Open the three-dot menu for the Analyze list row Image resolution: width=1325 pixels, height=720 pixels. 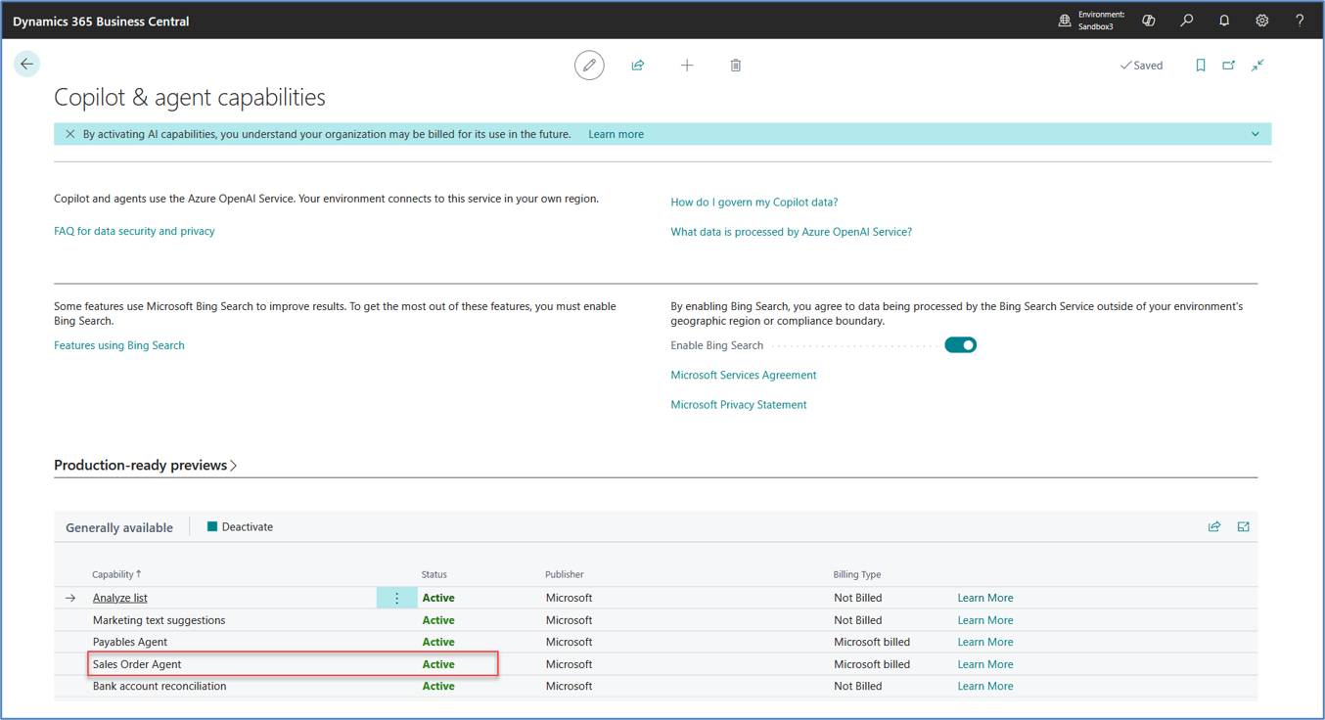pyautogui.click(x=396, y=598)
